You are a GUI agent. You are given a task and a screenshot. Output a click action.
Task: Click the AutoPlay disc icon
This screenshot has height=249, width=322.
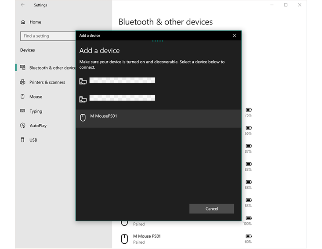pyautogui.click(x=22, y=125)
